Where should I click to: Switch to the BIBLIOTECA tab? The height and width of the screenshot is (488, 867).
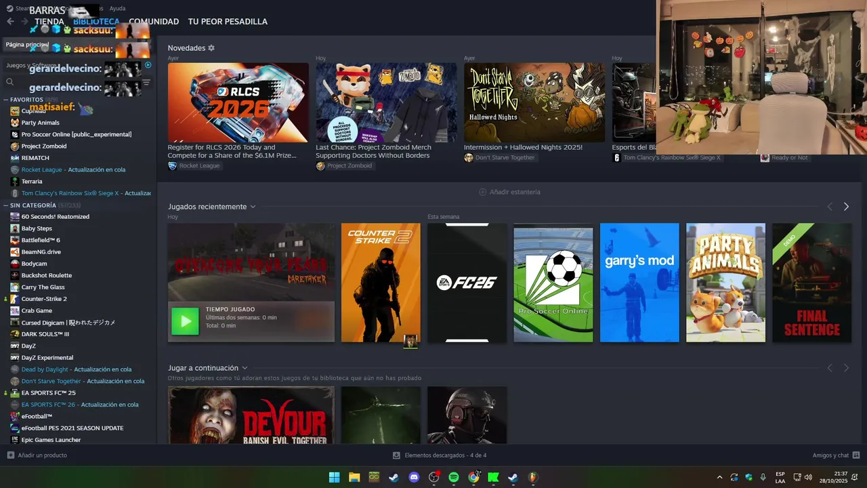96,22
